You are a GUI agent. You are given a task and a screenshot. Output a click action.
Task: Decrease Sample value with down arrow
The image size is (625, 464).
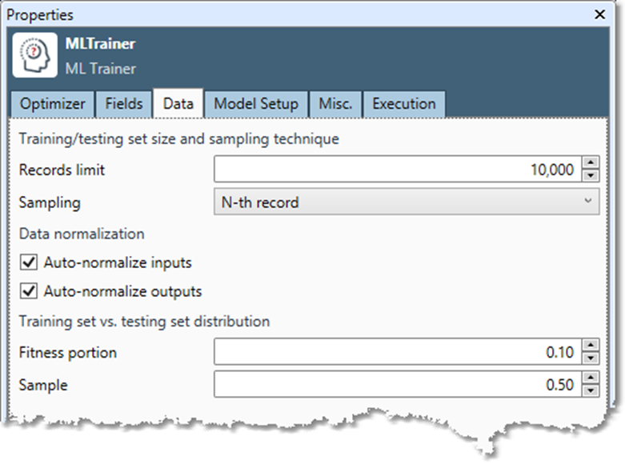coord(591,390)
